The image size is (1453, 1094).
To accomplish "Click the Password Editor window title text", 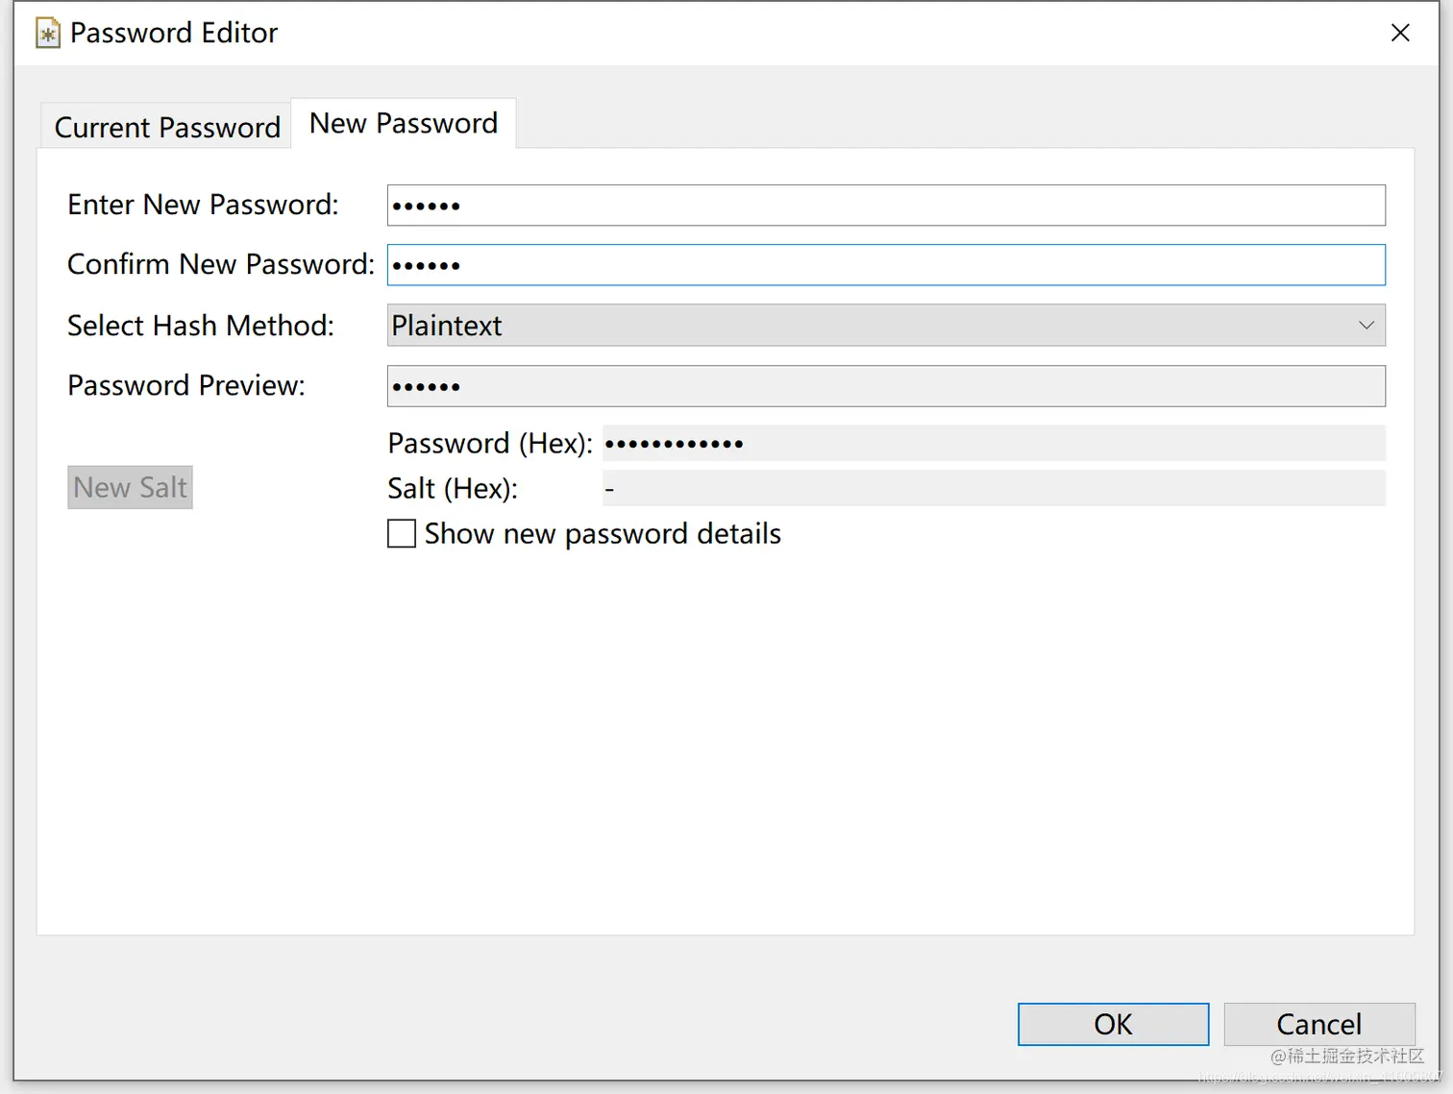I will pyautogui.click(x=174, y=33).
